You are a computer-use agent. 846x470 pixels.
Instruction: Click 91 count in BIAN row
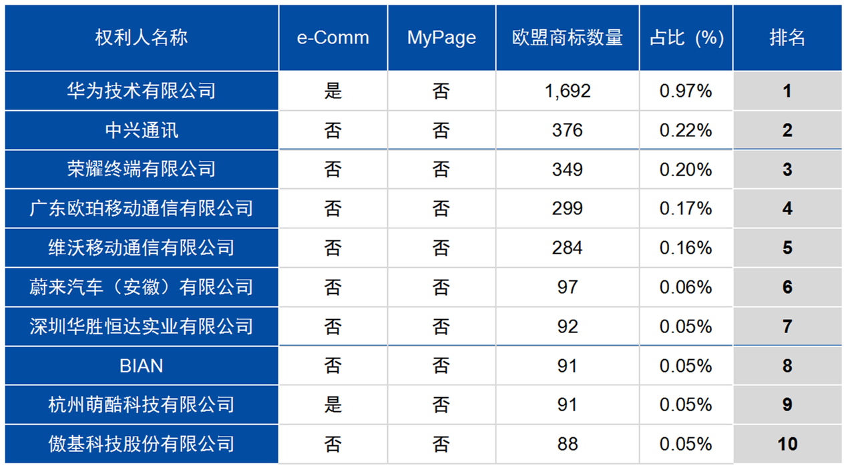(568, 366)
